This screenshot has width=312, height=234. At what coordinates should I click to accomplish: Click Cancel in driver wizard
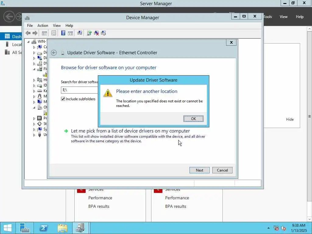[x=222, y=170]
